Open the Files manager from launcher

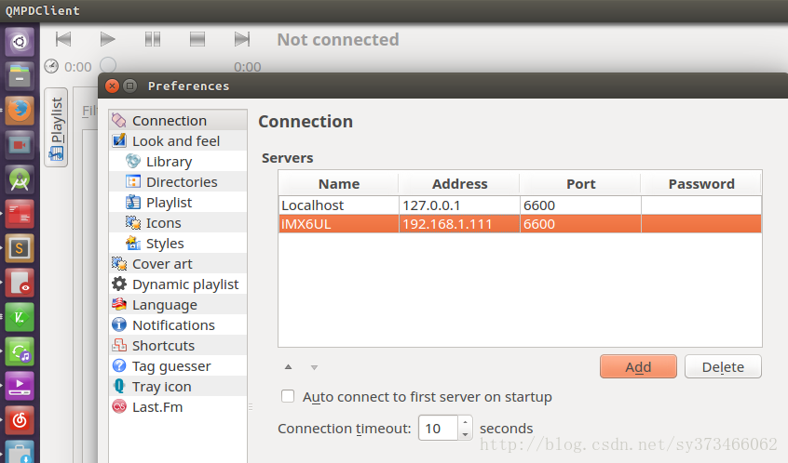coord(20,75)
